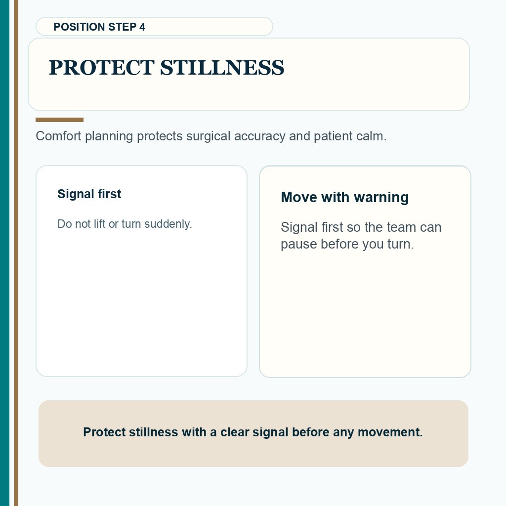Click the Move with warning title
This screenshot has width=506, height=506.
344,197
